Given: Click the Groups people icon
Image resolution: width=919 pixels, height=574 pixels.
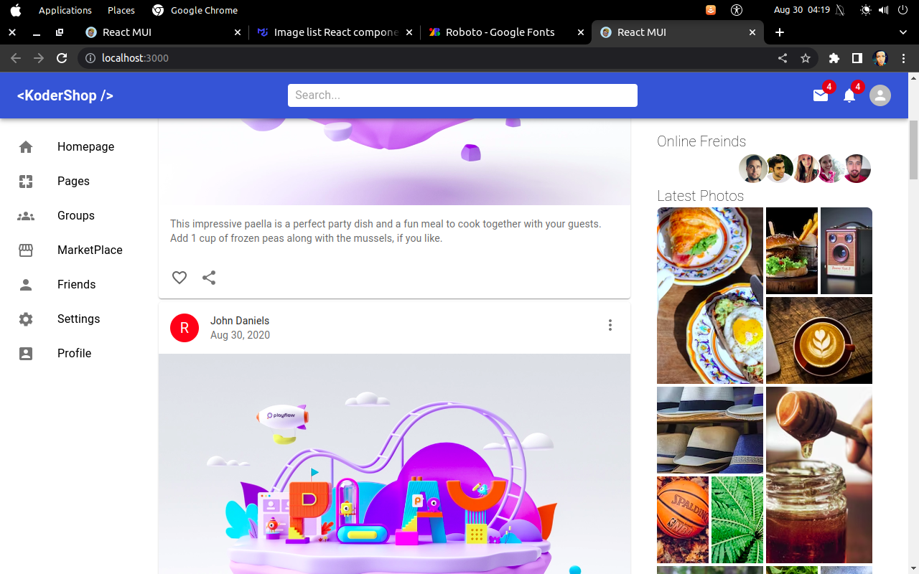Looking at the screenshot, I should [26, 215].
